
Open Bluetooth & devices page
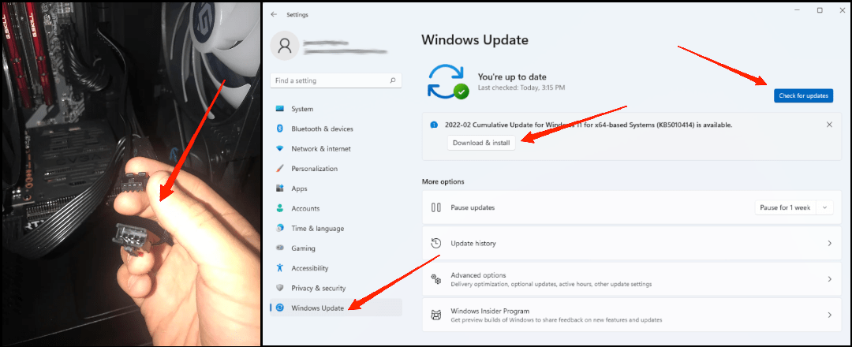tap(336, 129)
